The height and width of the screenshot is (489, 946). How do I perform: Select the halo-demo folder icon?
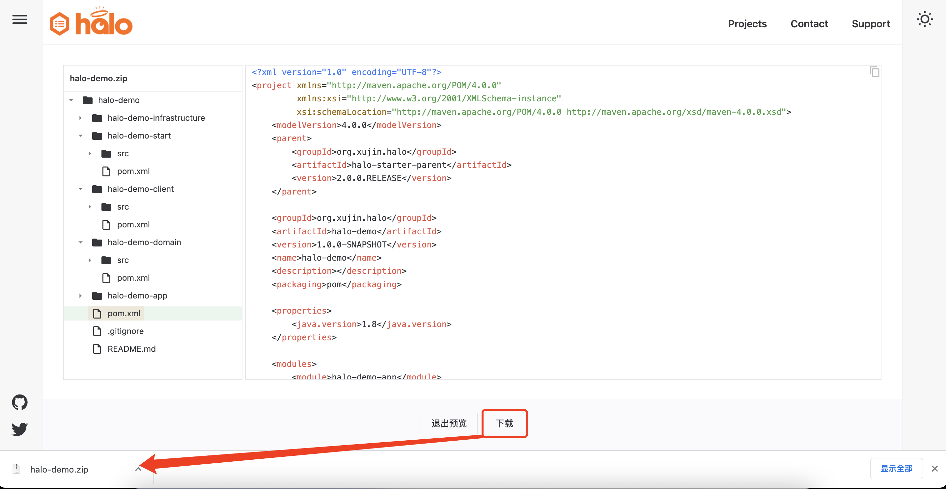[x=87, y=100]
